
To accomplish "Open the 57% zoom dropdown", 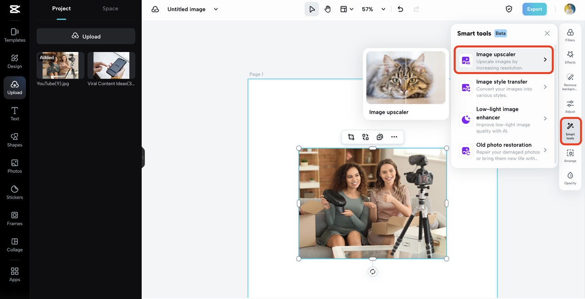I will point(373,9).
